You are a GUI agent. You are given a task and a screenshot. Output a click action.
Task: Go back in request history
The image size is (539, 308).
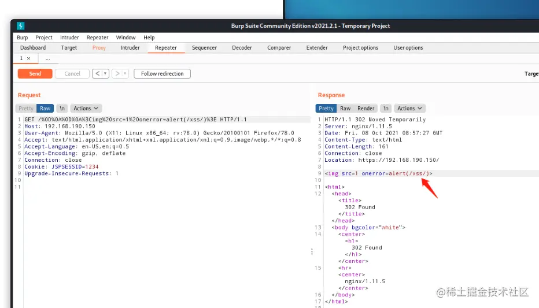[x=98, y=73]
